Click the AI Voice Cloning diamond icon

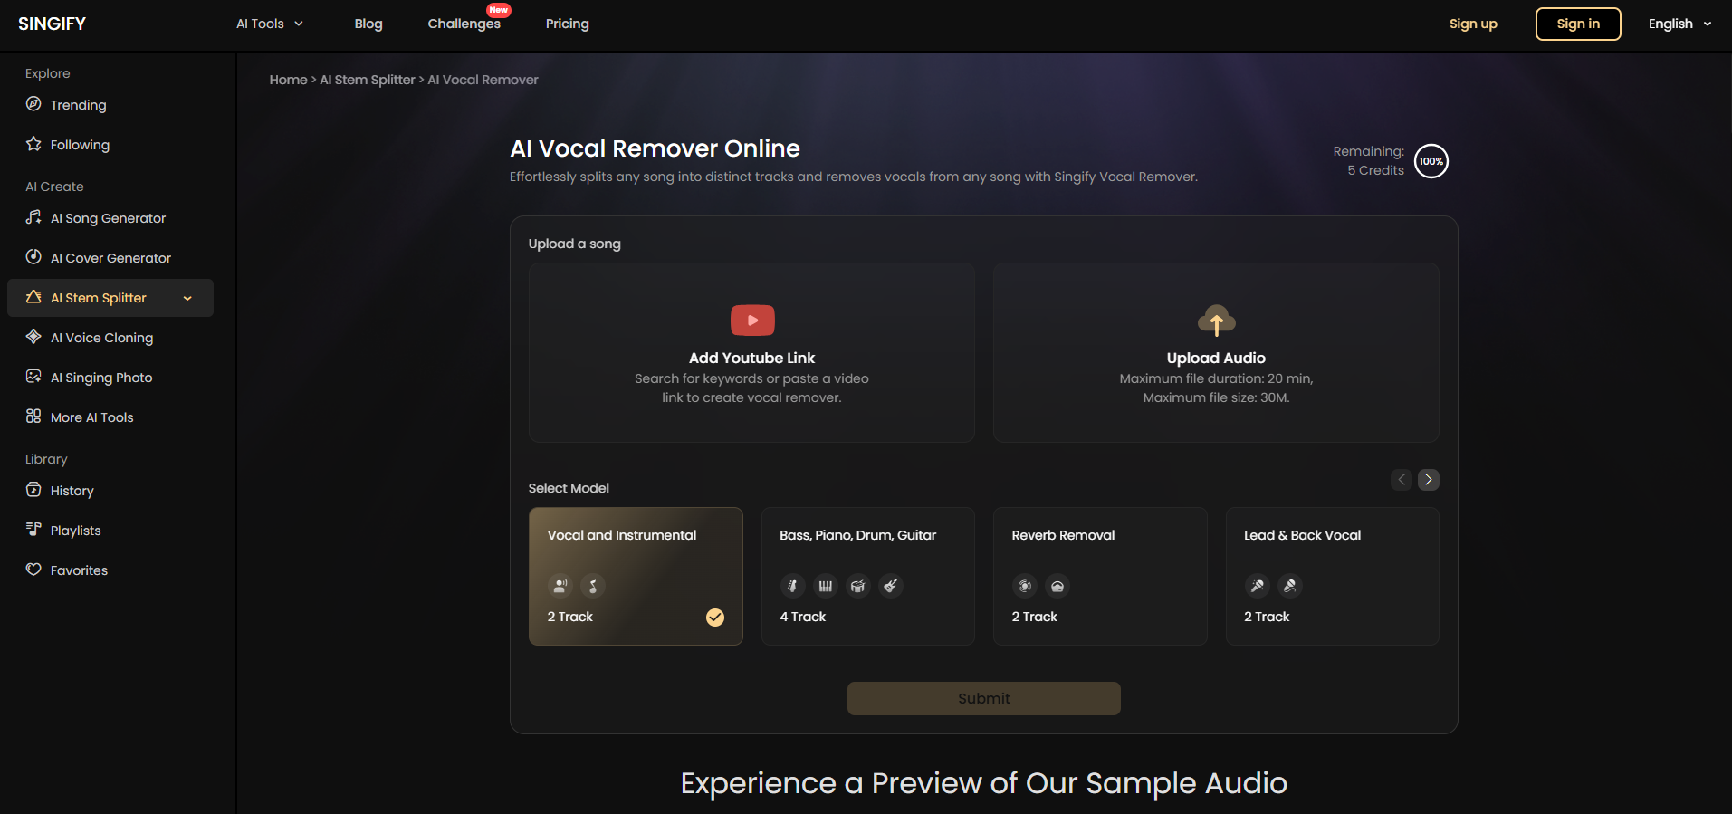[33, 337]
